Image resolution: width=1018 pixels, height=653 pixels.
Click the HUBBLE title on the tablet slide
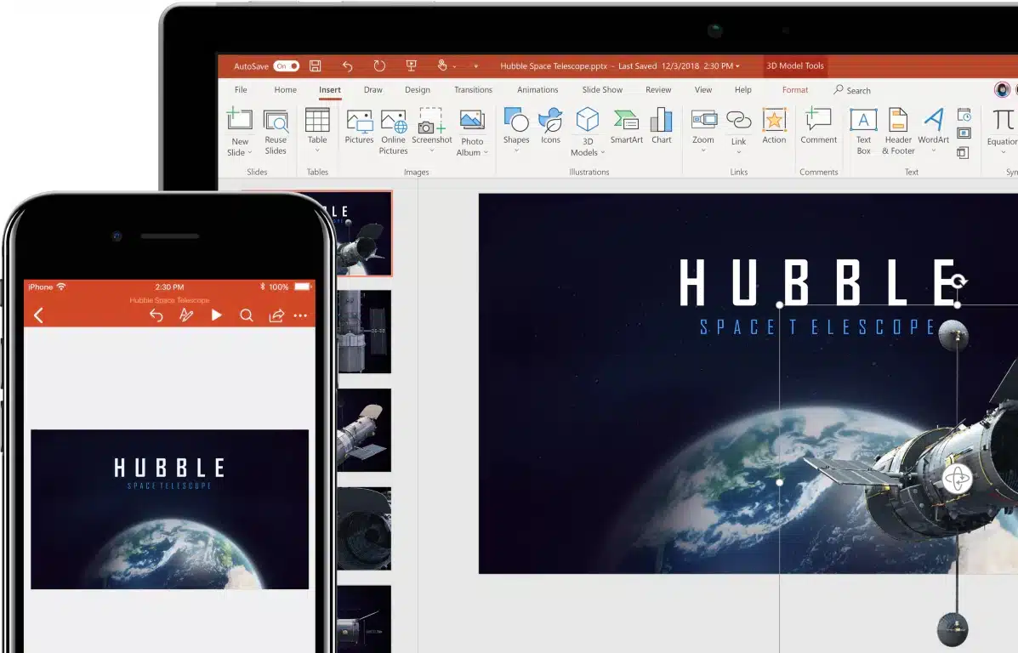818,281
